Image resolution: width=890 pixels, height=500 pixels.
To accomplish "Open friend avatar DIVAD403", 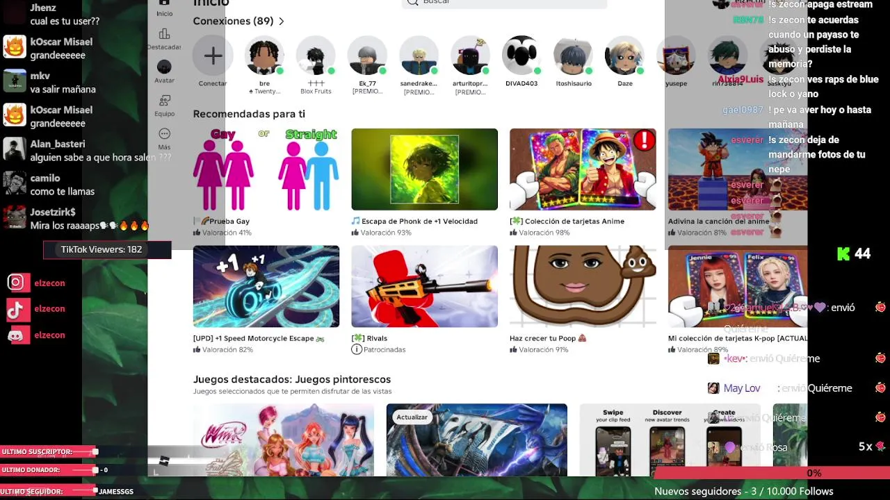I will [521, 56].
